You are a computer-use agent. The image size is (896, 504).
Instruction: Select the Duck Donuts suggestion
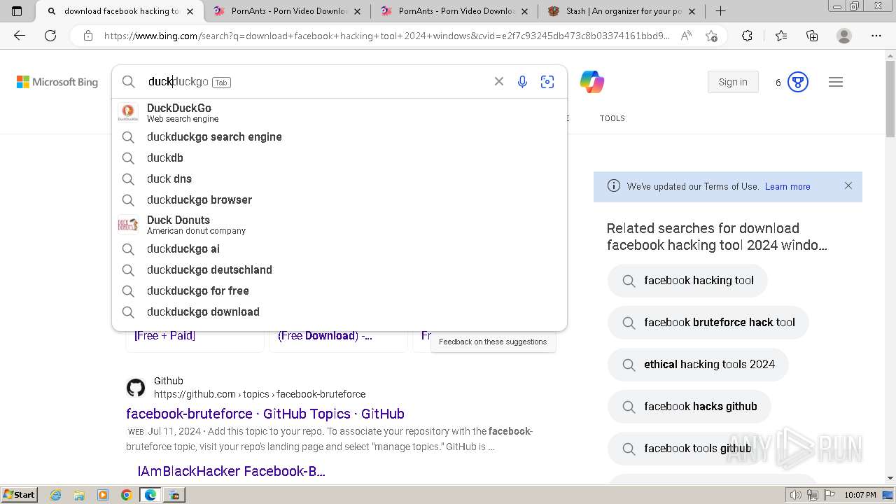pyautogui.click(x=339, y=225)
